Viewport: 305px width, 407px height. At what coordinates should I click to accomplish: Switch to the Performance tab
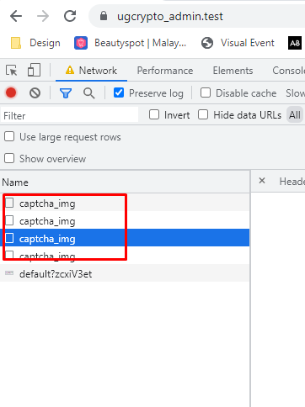(165, 71)
